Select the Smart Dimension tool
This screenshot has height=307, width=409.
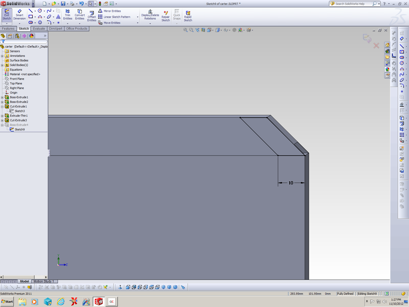(x=19, y=15)
